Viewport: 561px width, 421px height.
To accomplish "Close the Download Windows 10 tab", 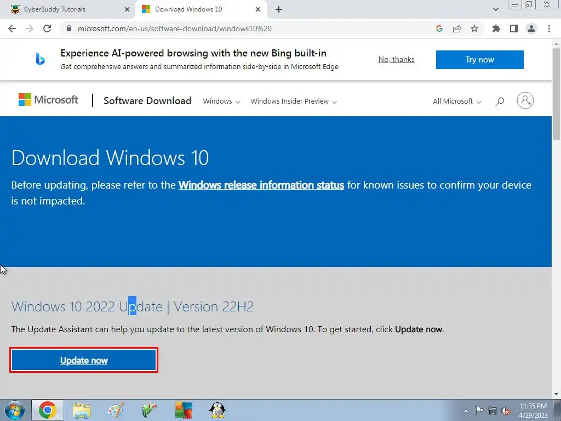I will 258,10.
